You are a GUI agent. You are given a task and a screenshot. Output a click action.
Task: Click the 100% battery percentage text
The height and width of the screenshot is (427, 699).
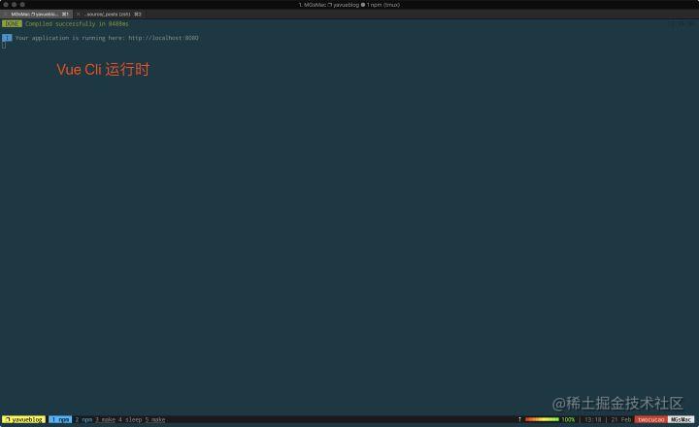tap(568, 419)
